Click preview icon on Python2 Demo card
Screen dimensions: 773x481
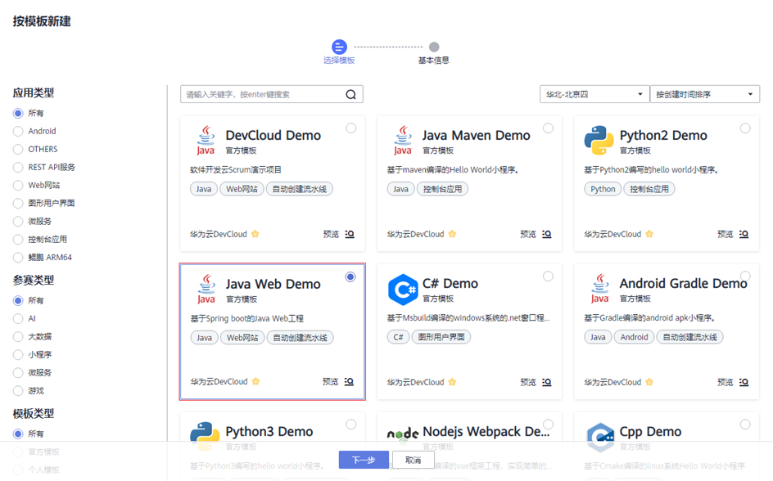click(744, 234)
